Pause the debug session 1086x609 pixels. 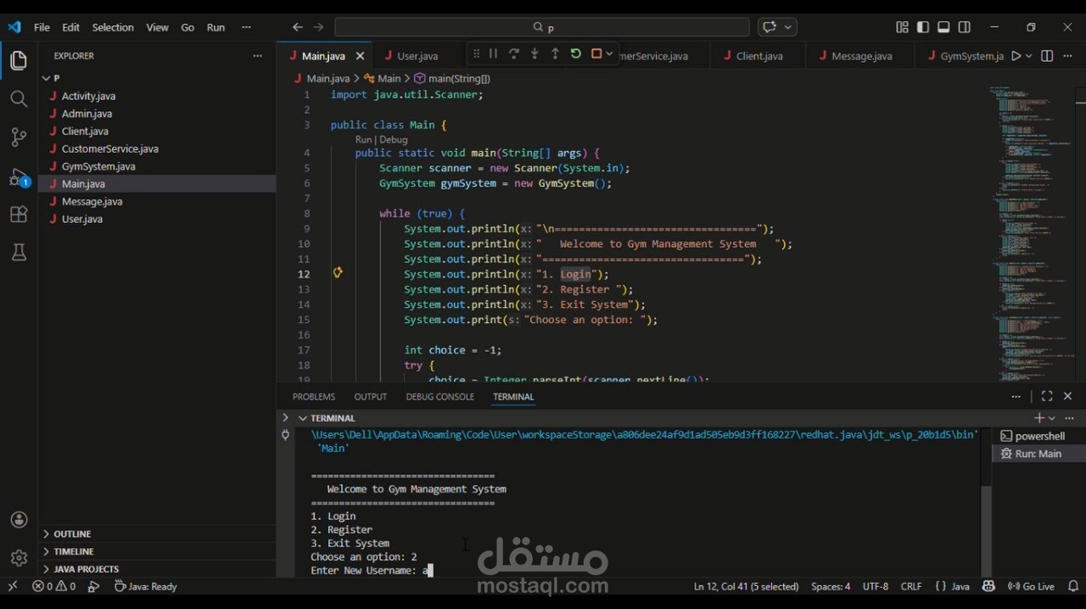pyautogui.click(x=493, y=53)
